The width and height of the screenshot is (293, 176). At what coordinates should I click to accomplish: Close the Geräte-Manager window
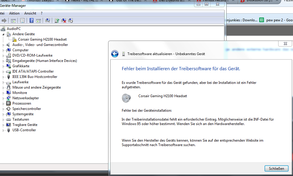(x=217, y=4)
